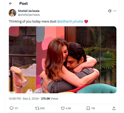Bookmark this post with the bookmark icon
Screen dimensions: 124x113
click(88, 108)
